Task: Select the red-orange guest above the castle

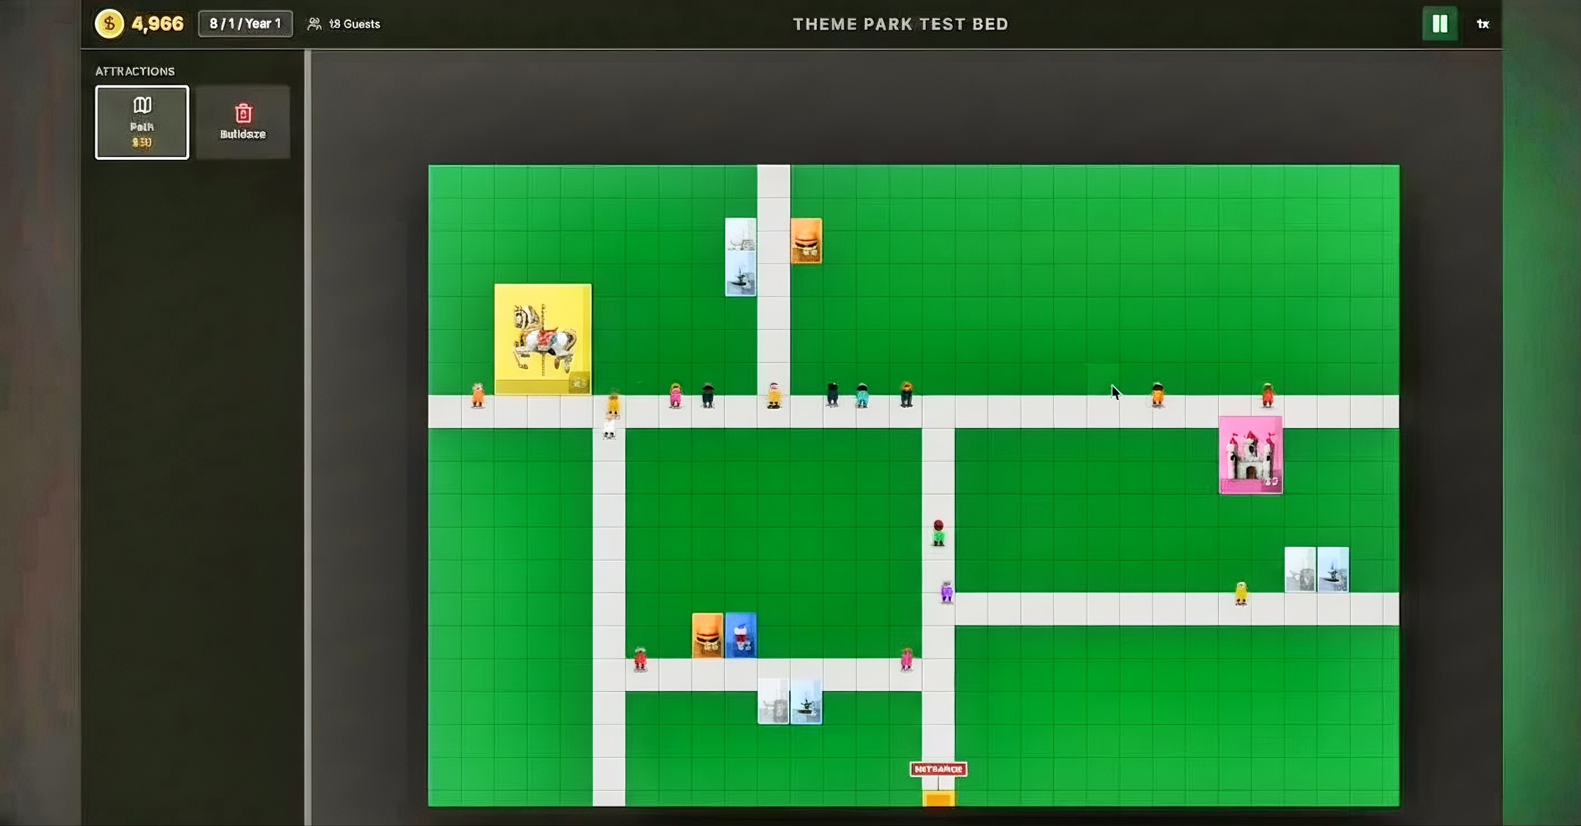Action: (1268, 395)
